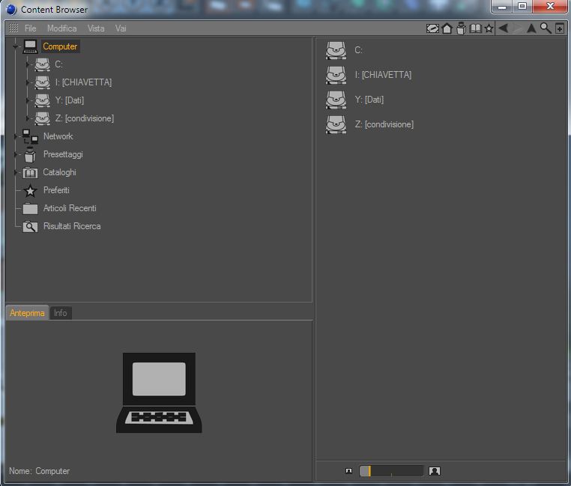Expand the I: [CHIAVETTA] node
571x486 pixels.
pos(27,82)
